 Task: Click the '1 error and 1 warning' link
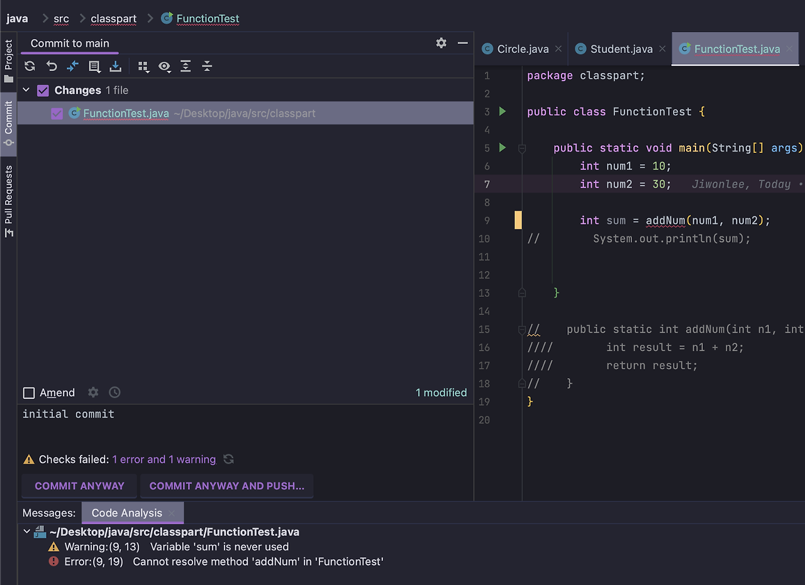[164, 459]
